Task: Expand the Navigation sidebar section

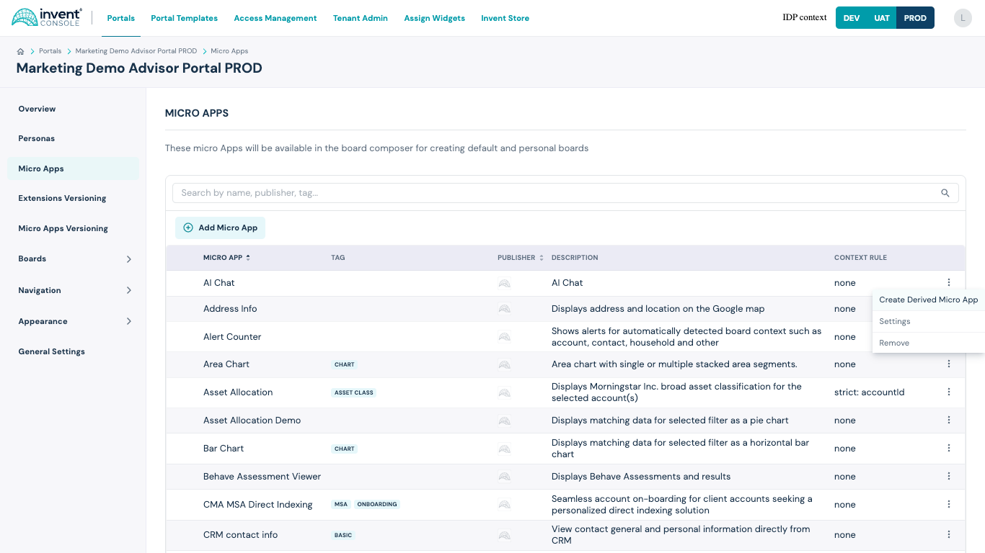Action: tap(72, 290)
